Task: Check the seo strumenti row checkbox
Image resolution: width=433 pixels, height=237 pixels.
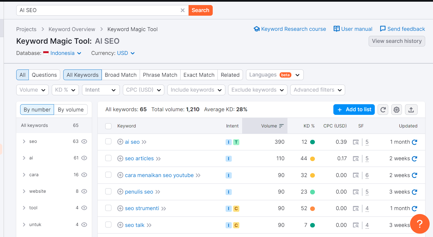Action: point(108,208)
